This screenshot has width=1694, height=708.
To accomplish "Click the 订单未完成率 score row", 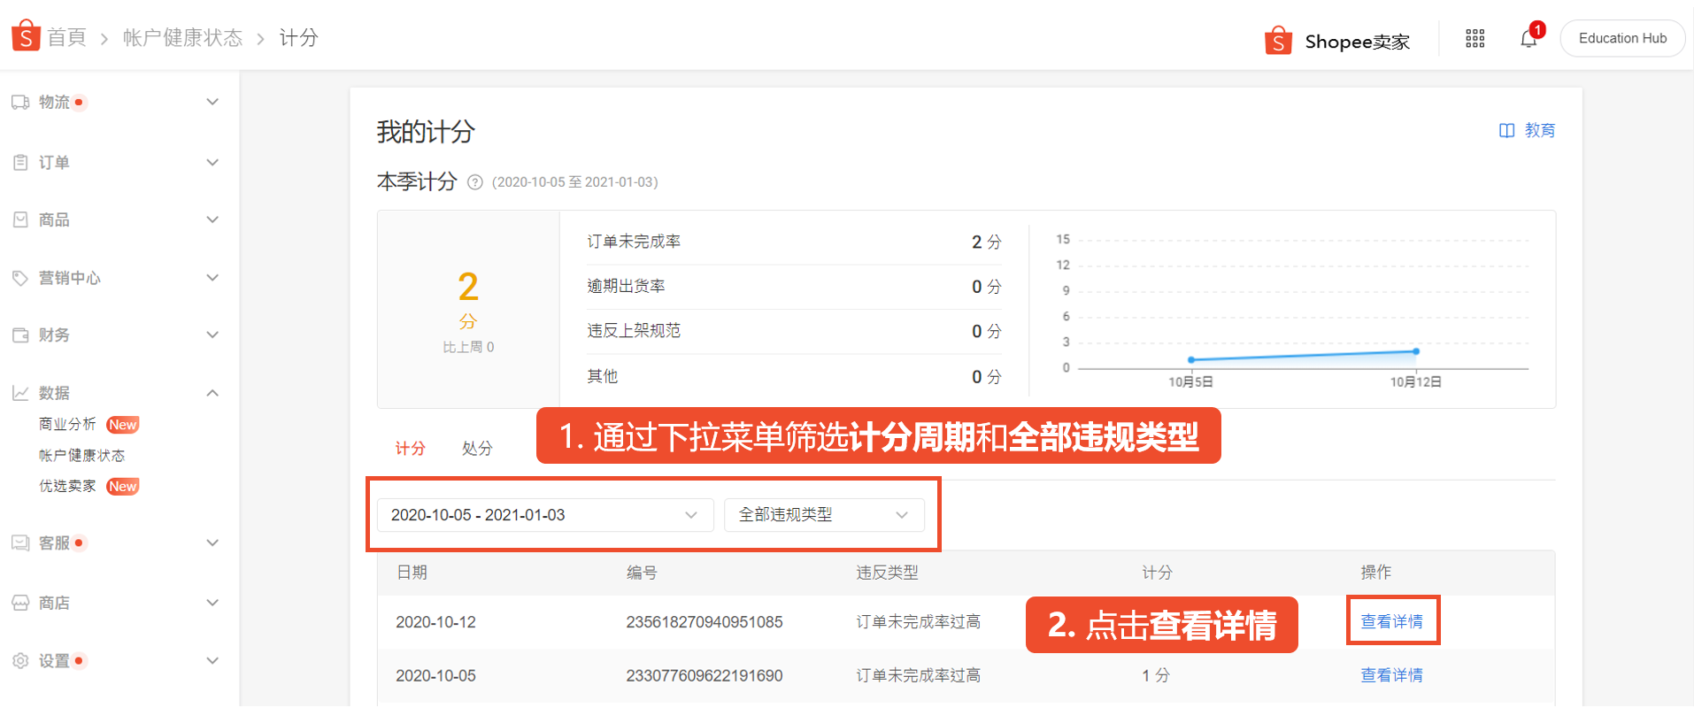I will pyautogui.click(x=795, y=242).
